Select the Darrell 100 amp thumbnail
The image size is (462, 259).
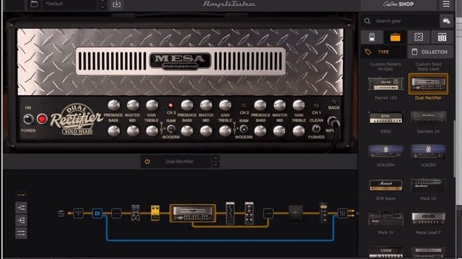point(385,85)
